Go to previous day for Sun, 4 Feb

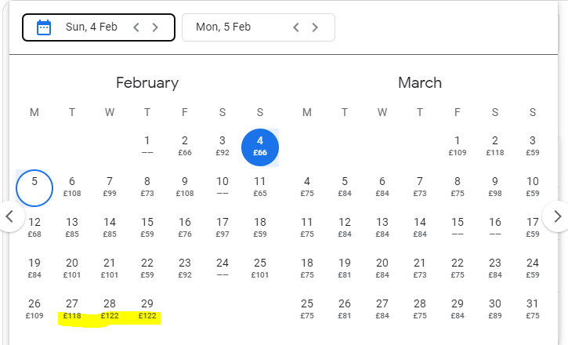click(x=136, y=27)
